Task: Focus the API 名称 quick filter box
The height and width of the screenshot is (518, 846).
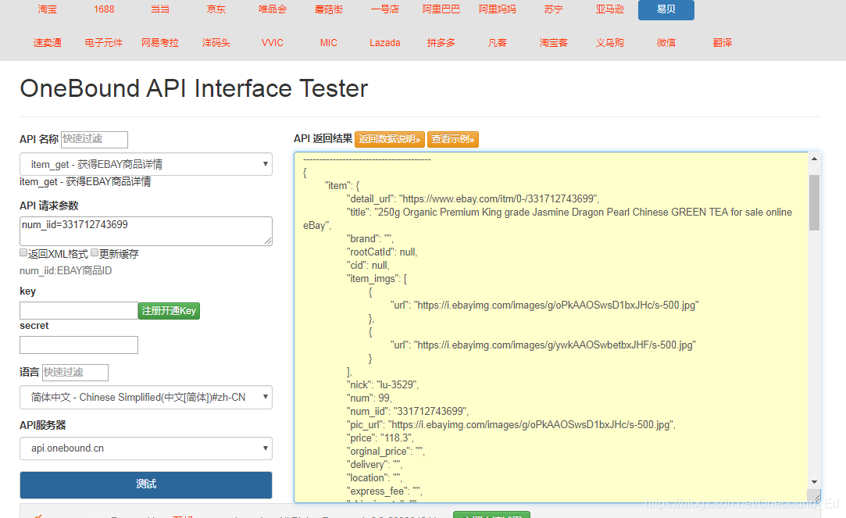Action: pos(95,139)
